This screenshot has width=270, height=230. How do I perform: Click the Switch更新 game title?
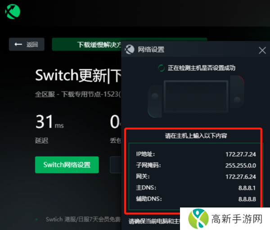point(78,76)
